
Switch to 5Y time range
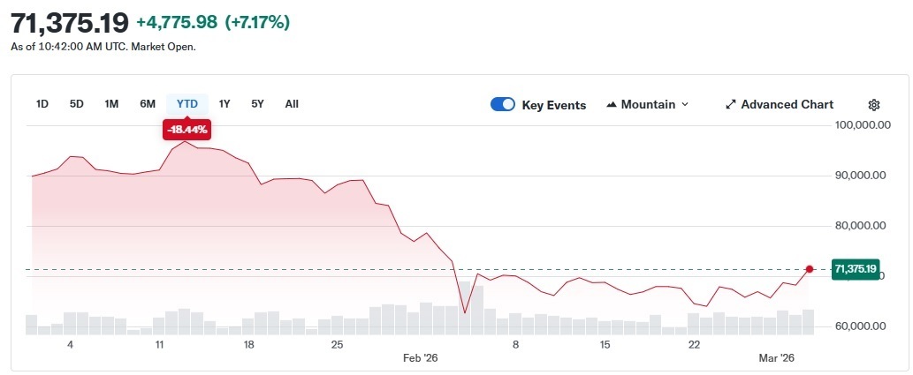pos(257,104)
